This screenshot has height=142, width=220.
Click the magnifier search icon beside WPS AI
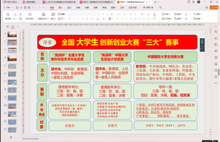[161, 8]
